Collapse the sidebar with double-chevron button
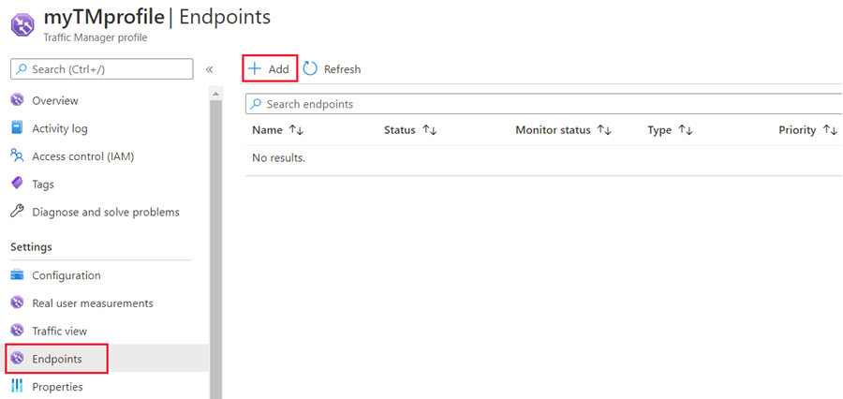This screenshot has height=399, width=843. 210,69
